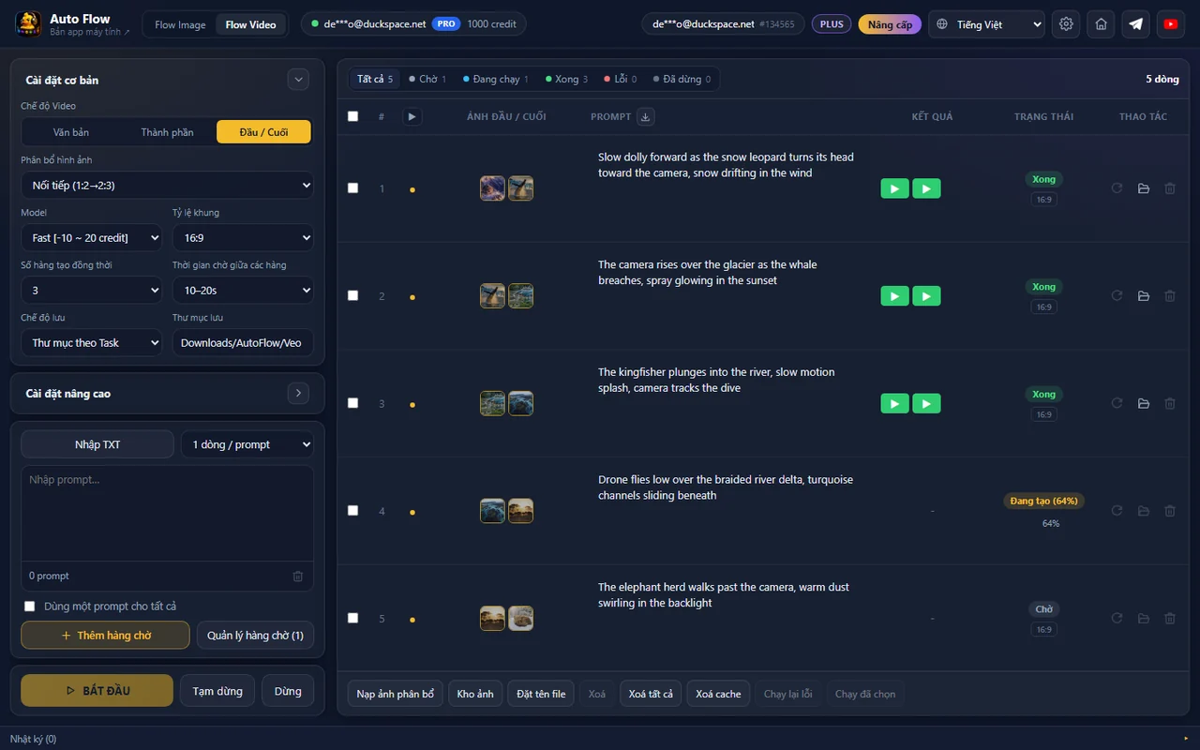Open folder for the kingfisher row
Screen dimensions: 1200x750
(x=1144, y=403)
